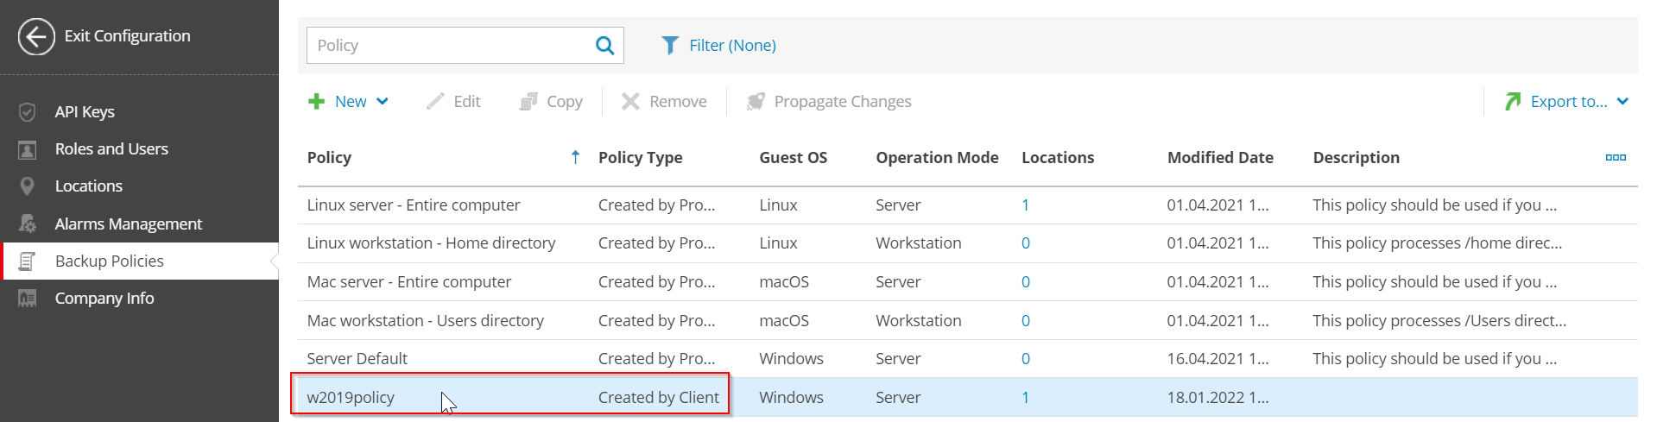1657x422 pixels.
Task: Sort by Policy column ascending arrow
Action: [x=575, y=157]
